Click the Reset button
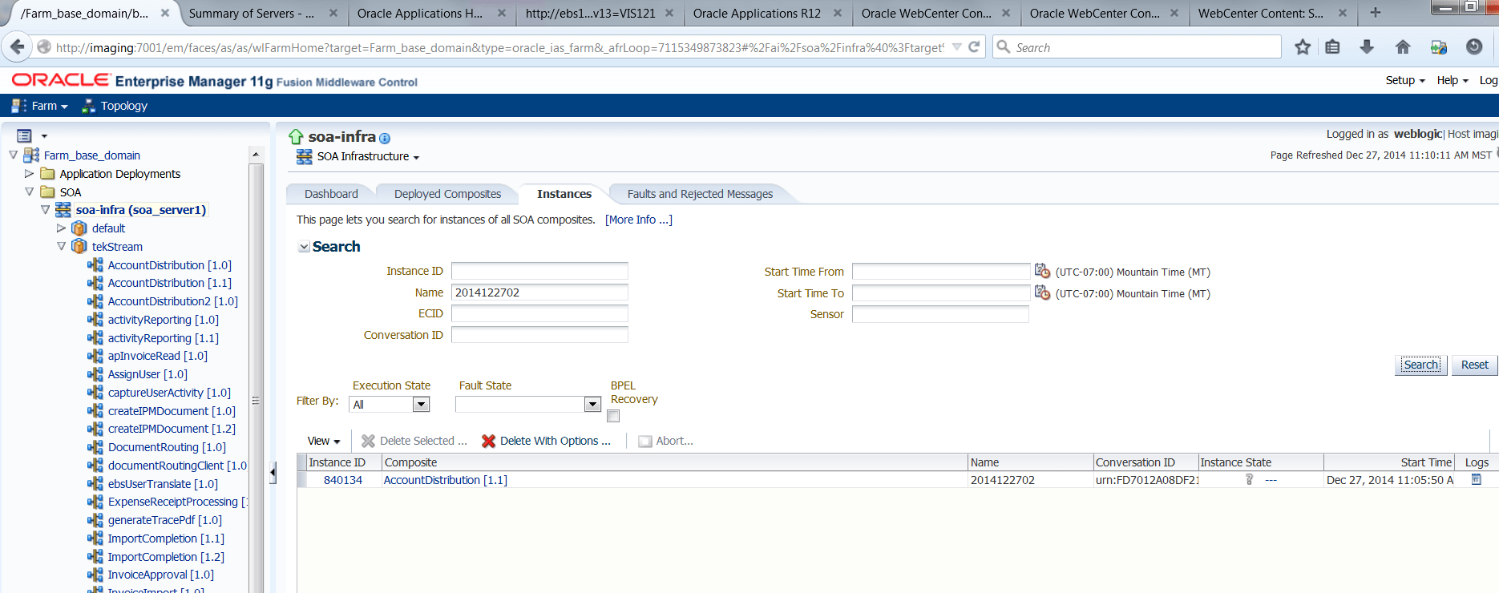This screenshot has width=1499, height=593. click(x=1474, y=365)
